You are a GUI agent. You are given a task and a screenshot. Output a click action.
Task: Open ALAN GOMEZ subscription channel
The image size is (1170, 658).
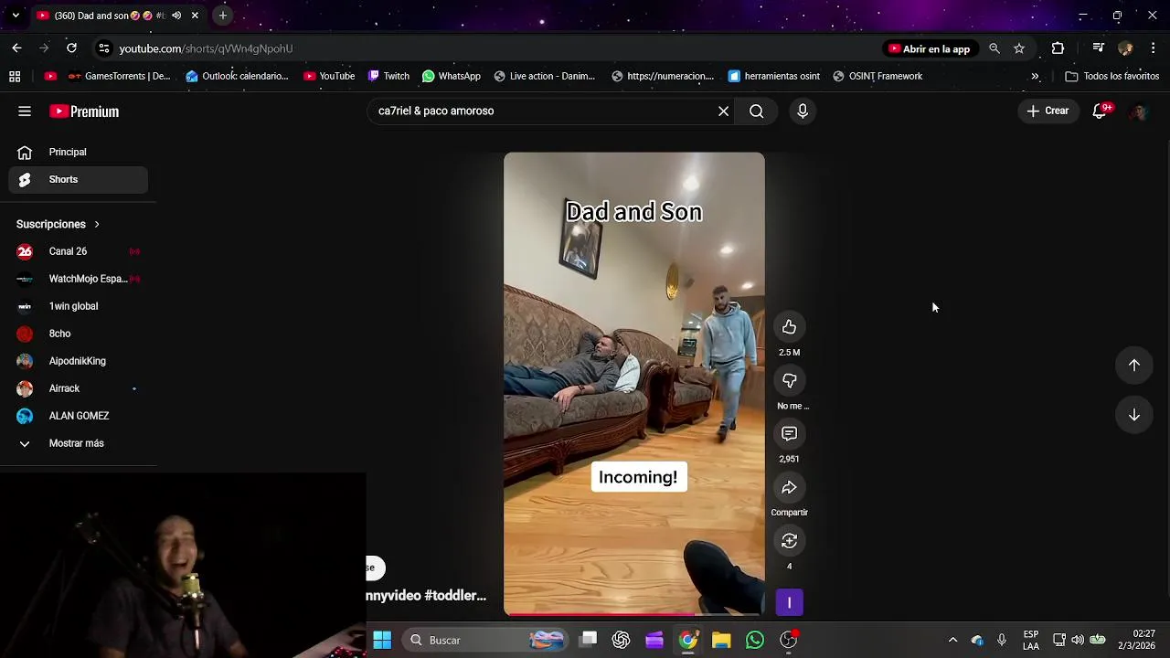coord(79,416)
